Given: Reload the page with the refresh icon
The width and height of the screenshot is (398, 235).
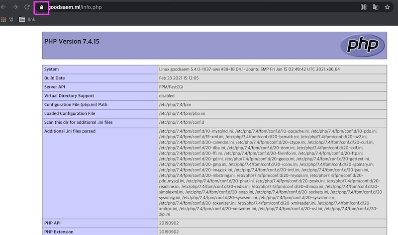Looking at the screenshot, I should [x=27, y=7].
